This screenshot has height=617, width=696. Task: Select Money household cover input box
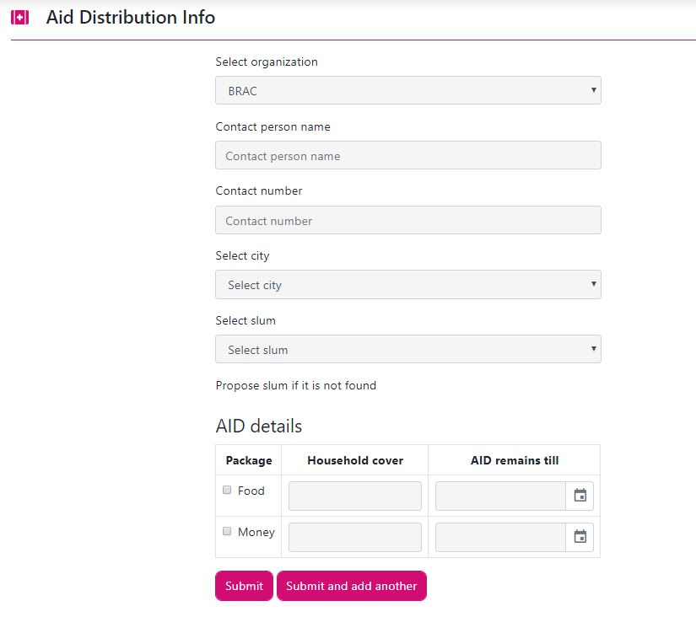pos(354,537)
